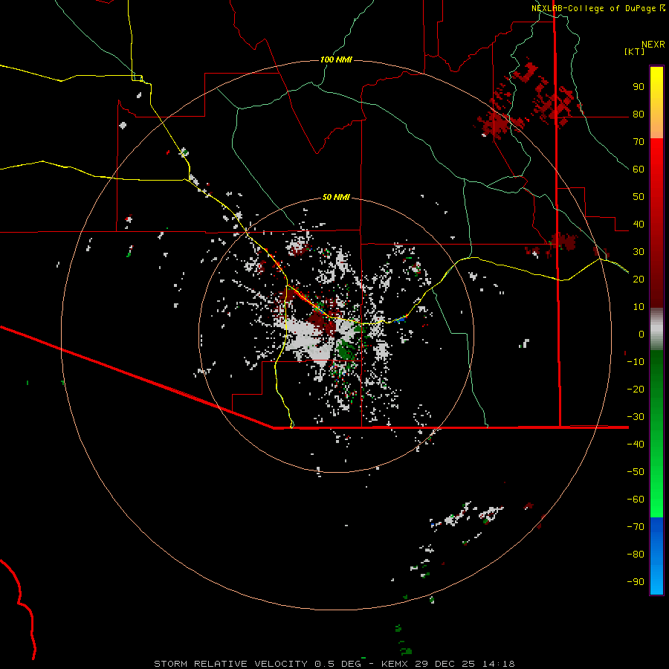The width and height of the screenshot is (669, 669).
Task: Click the -70 value on the velocity scale
Action: pyautogui.click(x=636, y=527)
